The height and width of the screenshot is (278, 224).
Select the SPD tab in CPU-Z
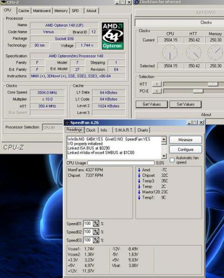point(75,11)
